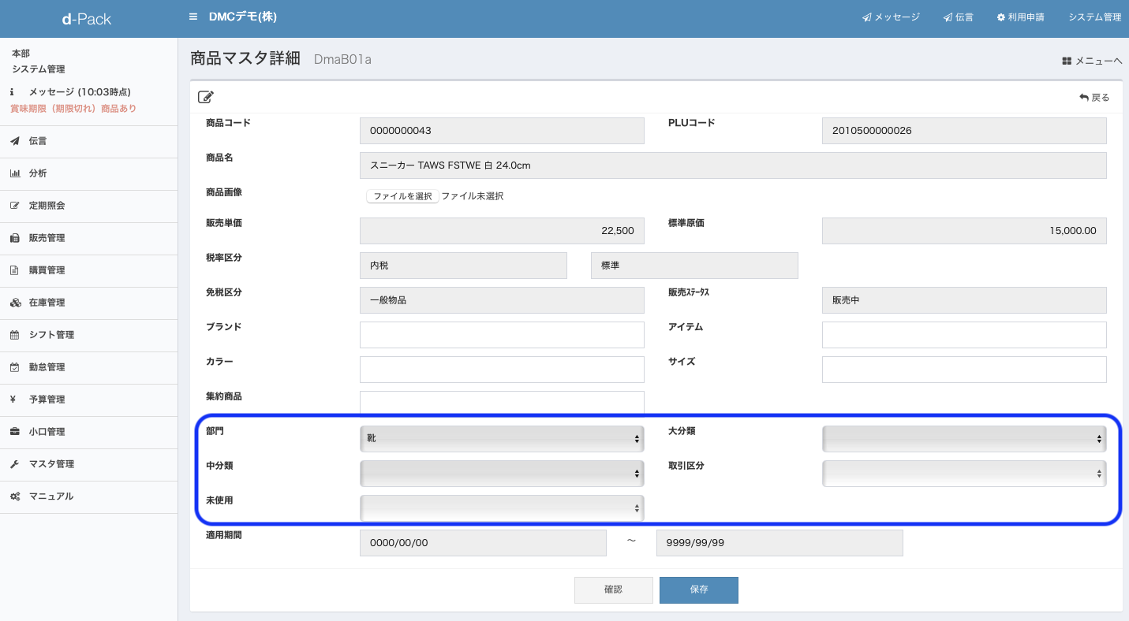Select 販売管理 in the sidebar menu
This screenshot has height=621, width=1129.
(47, 238)
